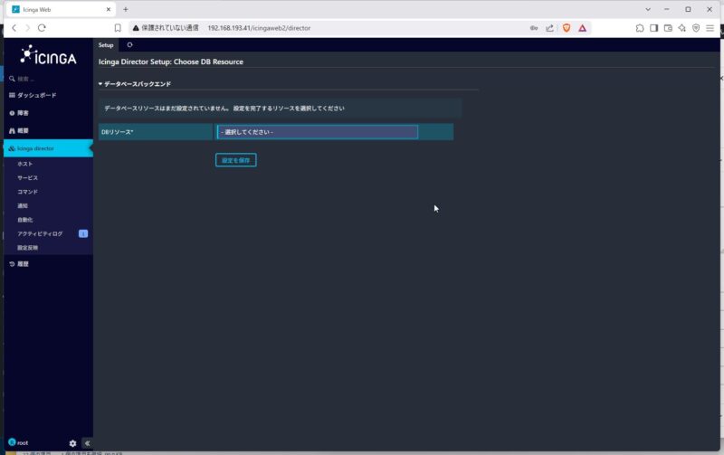Image resolution: width=724 pixels, height=455 pixels.
Task: Collapse the データベースバックエンド section
Action: 135,84
